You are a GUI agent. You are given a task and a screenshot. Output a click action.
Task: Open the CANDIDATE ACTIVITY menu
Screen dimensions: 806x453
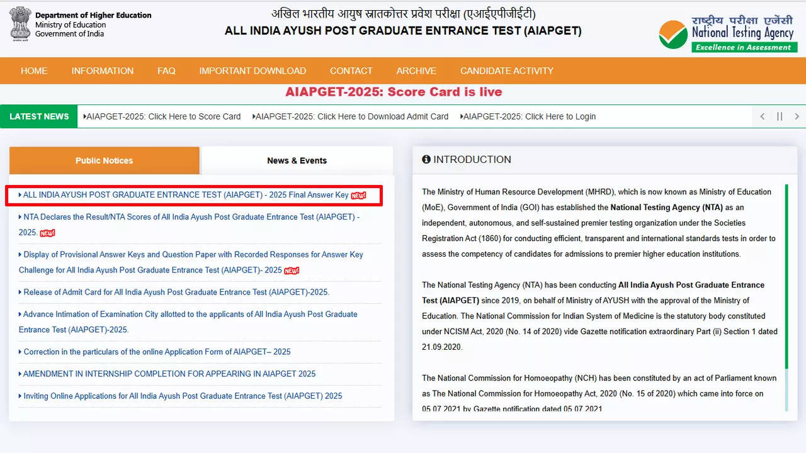507,71
